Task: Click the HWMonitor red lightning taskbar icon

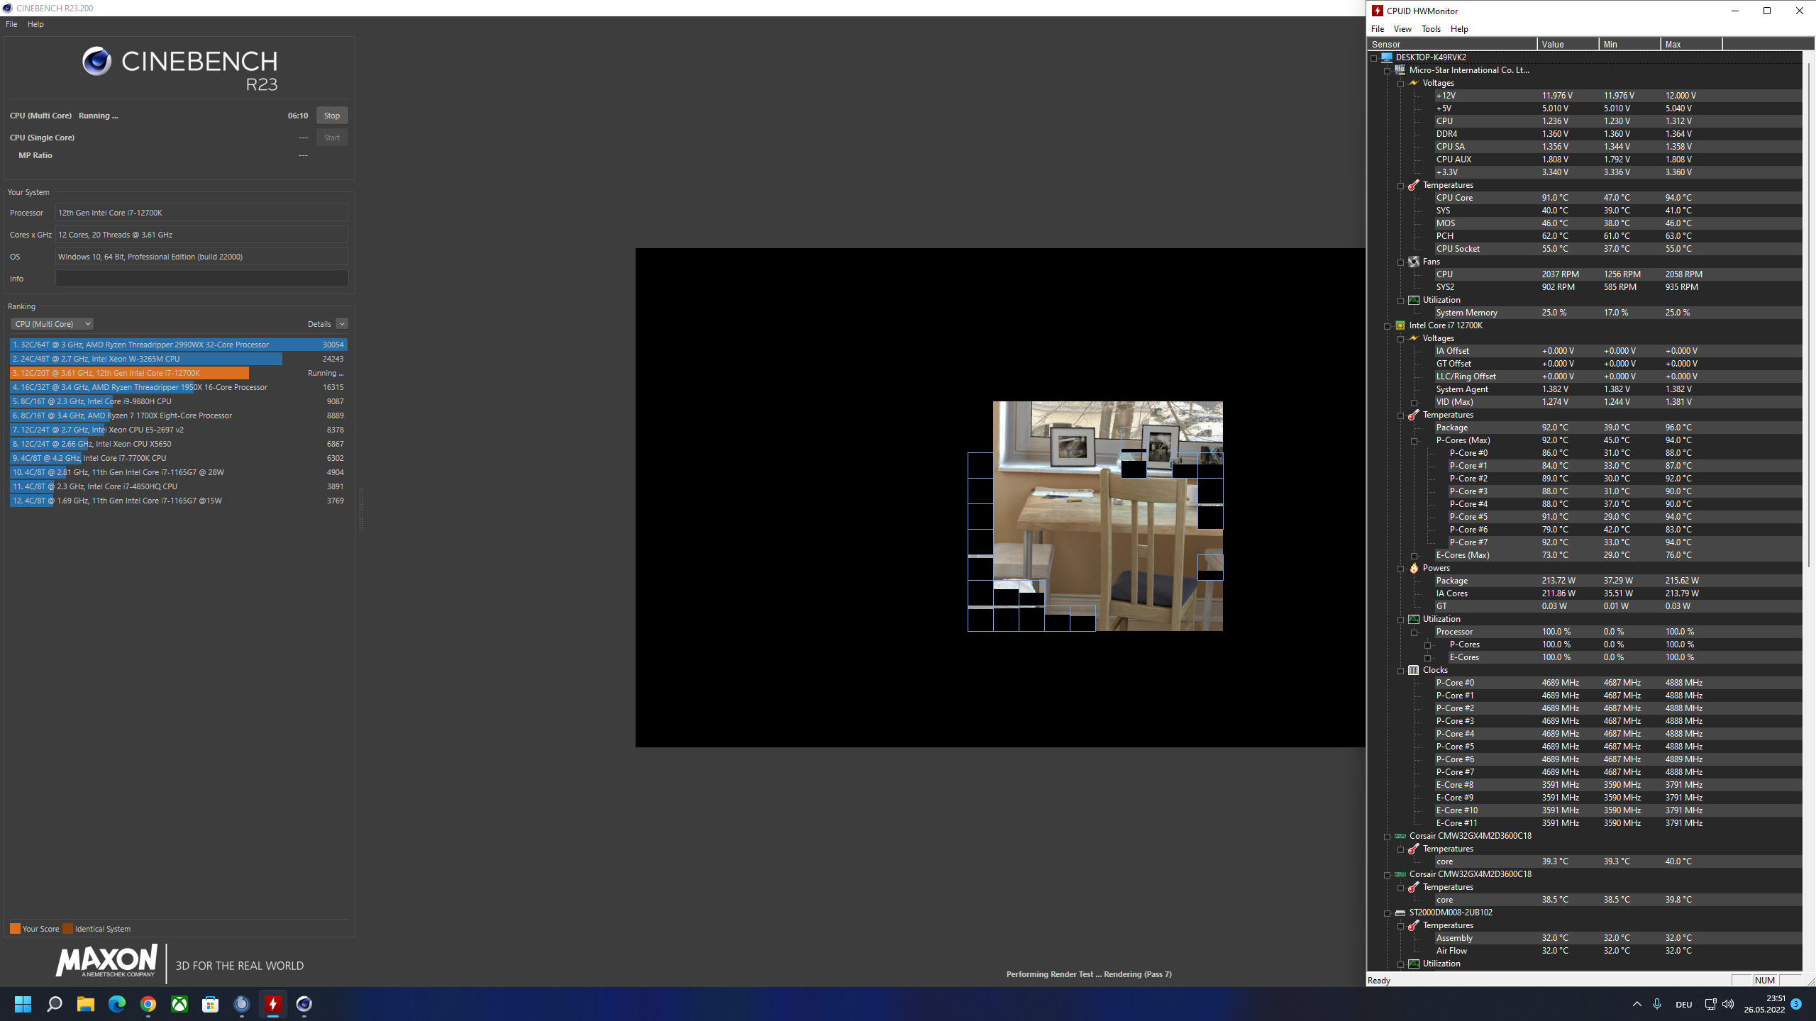Action: coord(273,1004)
